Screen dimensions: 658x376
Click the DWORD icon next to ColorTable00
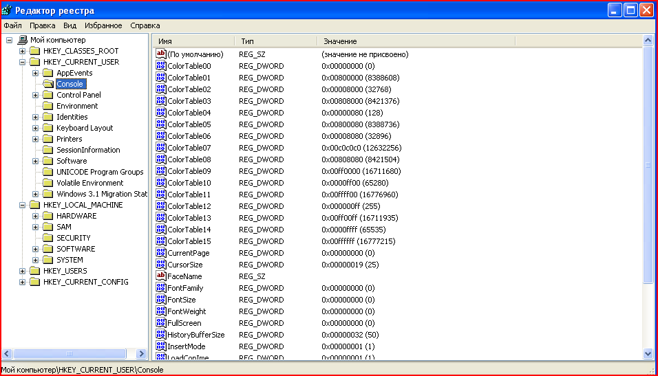coord(161,66)
